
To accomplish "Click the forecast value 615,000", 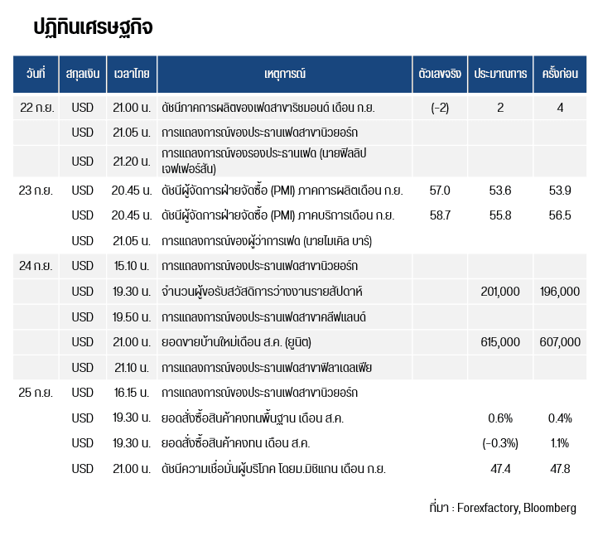I will [x=500, y=342].
